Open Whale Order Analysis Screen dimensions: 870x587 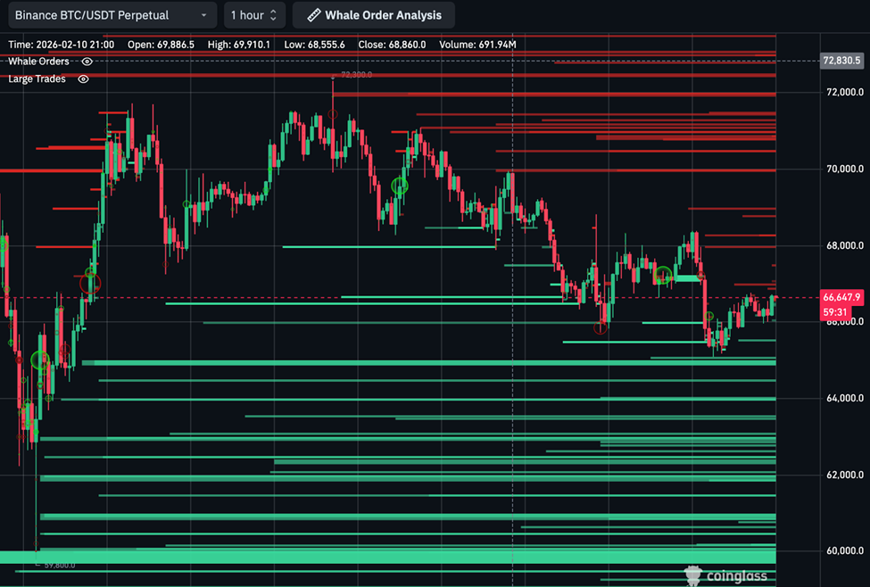pos(373,15)
